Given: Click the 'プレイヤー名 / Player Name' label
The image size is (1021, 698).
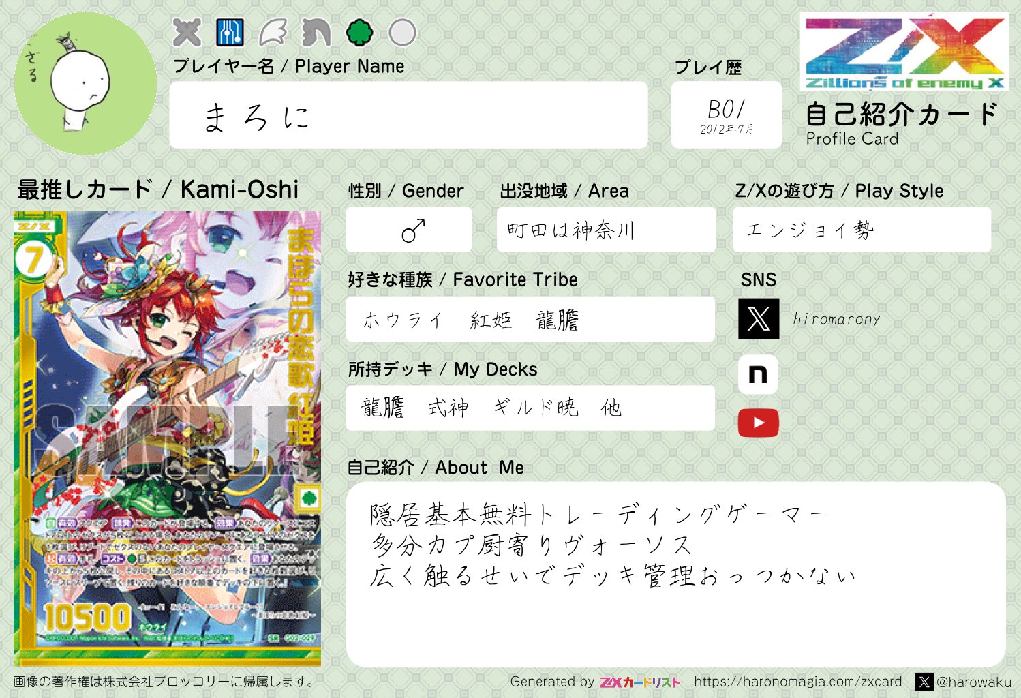Looking at the screenshot, I should tap(288, 66).
